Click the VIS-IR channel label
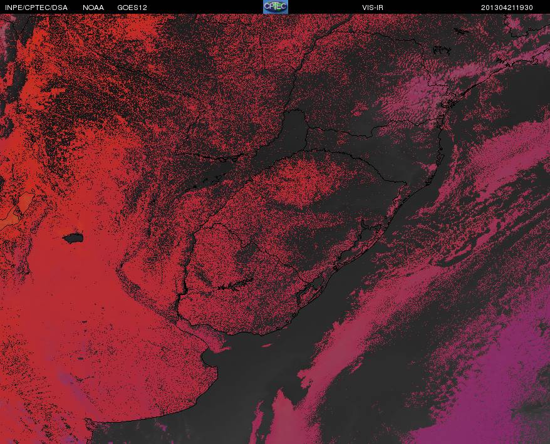Viewport: 550px width, 444px height. point(373,8)
